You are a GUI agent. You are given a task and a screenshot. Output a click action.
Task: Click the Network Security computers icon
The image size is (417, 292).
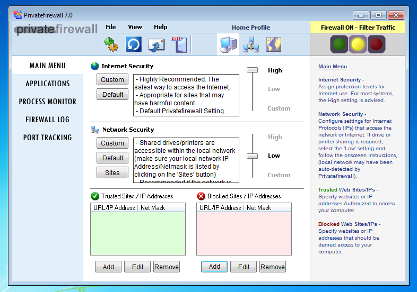tap(94, 130)
